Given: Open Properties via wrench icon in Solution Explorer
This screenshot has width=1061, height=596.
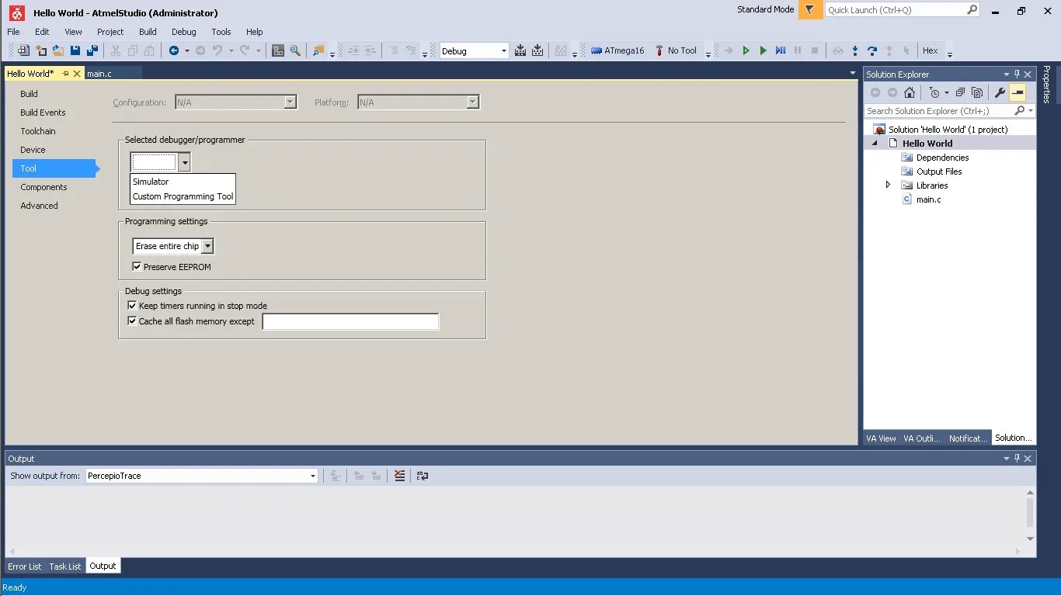Looking at the screenshot, I should point(1000,92).
